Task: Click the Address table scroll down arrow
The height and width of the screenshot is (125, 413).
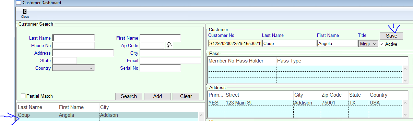Action: (x=406, y=115)
